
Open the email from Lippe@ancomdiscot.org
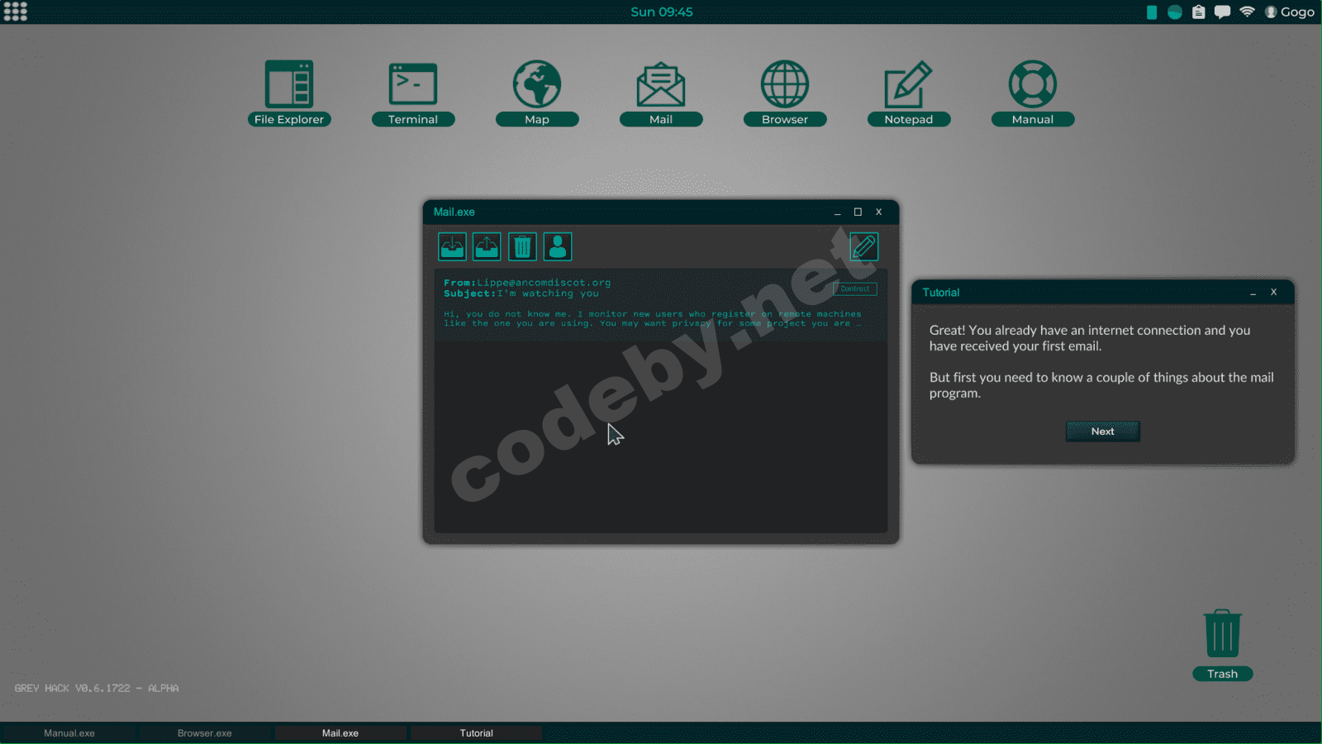tap(661, 304)
